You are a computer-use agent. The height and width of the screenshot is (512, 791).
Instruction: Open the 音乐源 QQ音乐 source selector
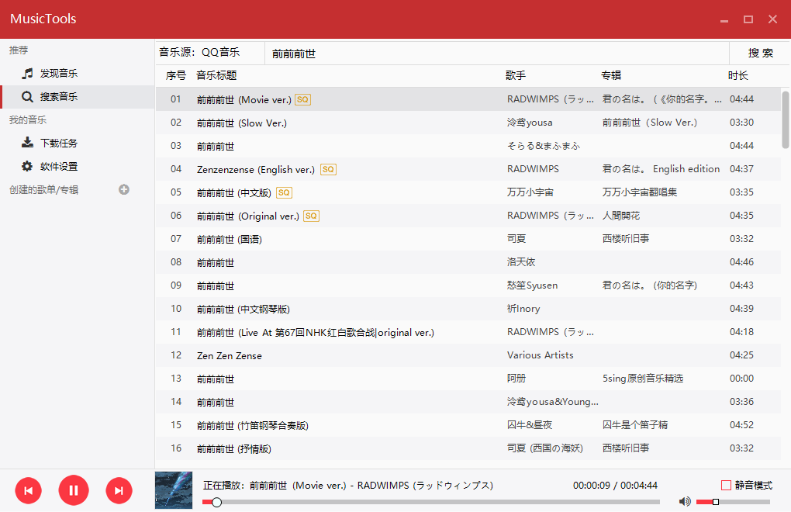point(210,53)
